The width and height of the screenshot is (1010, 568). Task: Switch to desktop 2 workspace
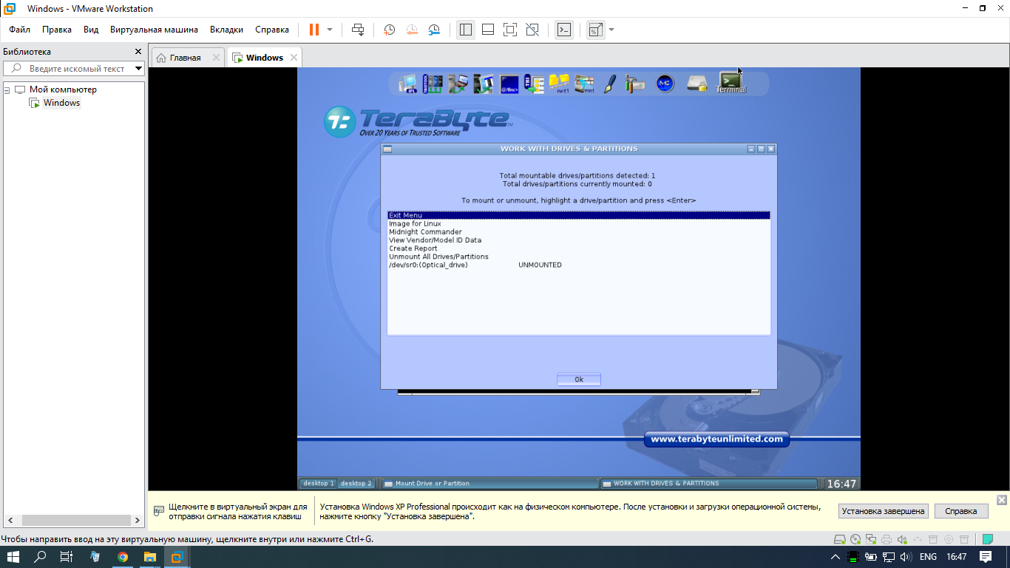click(x=356, y=484)
